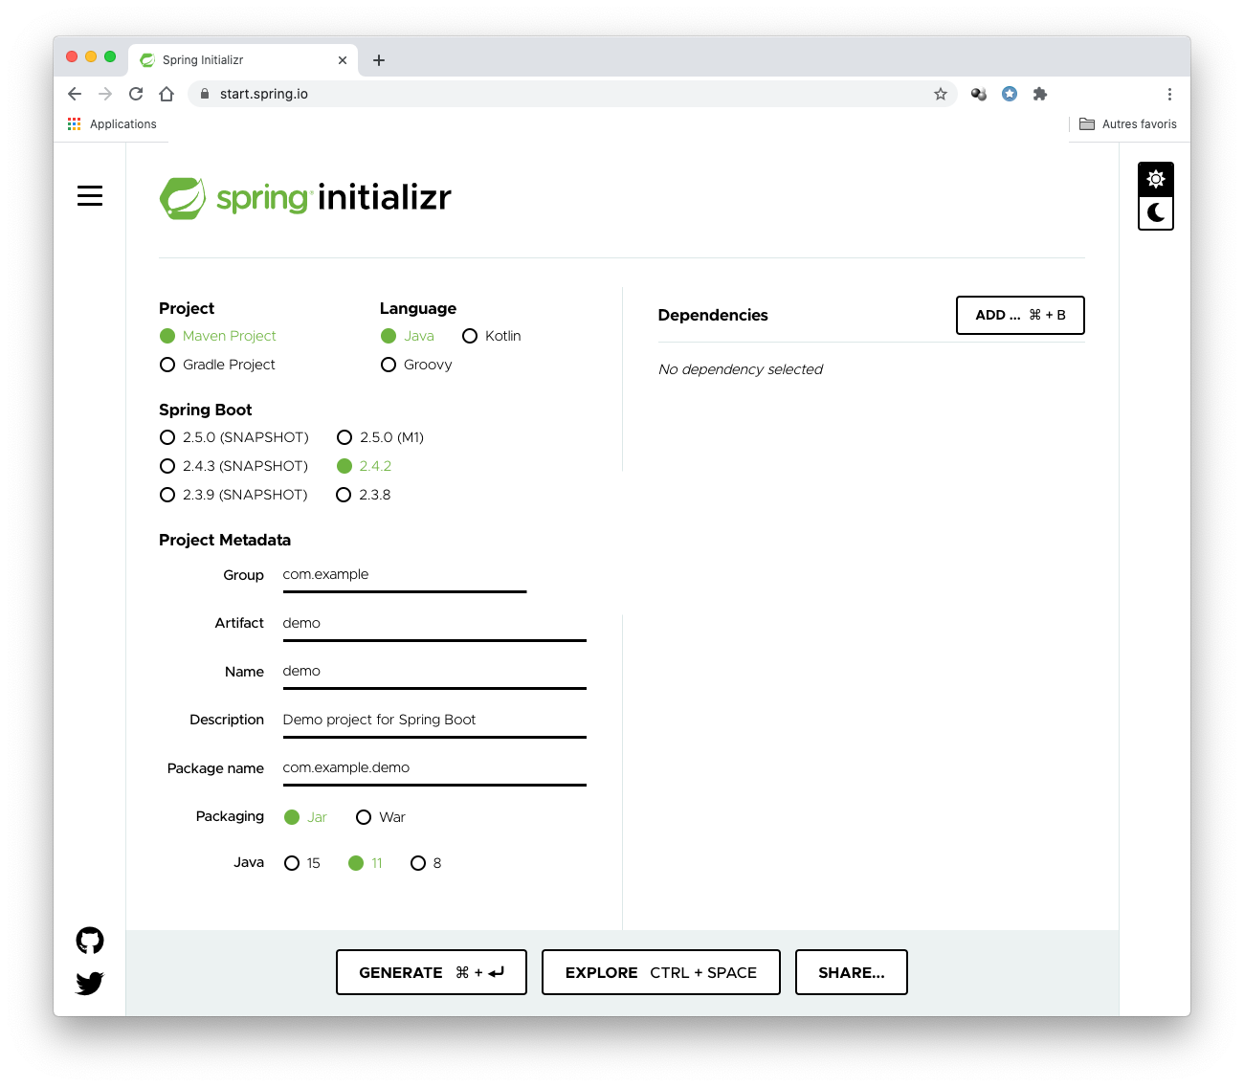Open the extensions puzzle icon

(x=1040, y=94)
